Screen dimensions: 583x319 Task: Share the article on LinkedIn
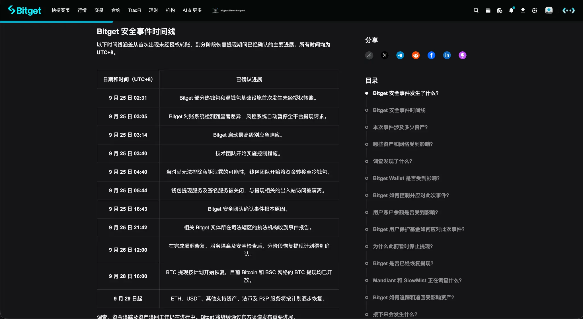pos(447,55)
